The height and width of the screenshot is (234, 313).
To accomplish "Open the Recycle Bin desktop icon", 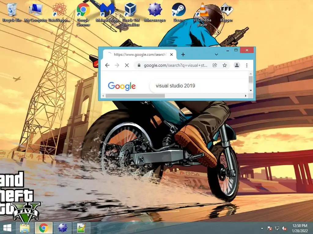I will click(12, 12).
